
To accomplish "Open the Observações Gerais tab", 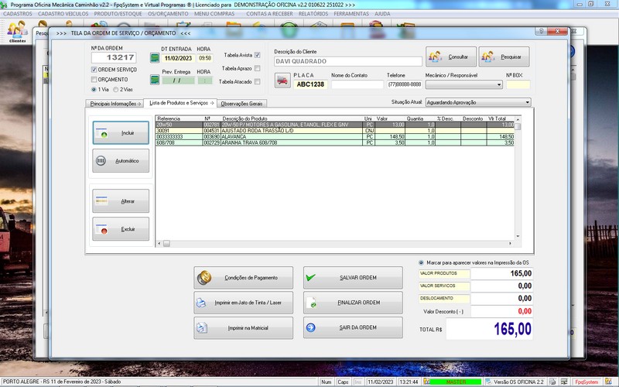I will coord(241,104).
